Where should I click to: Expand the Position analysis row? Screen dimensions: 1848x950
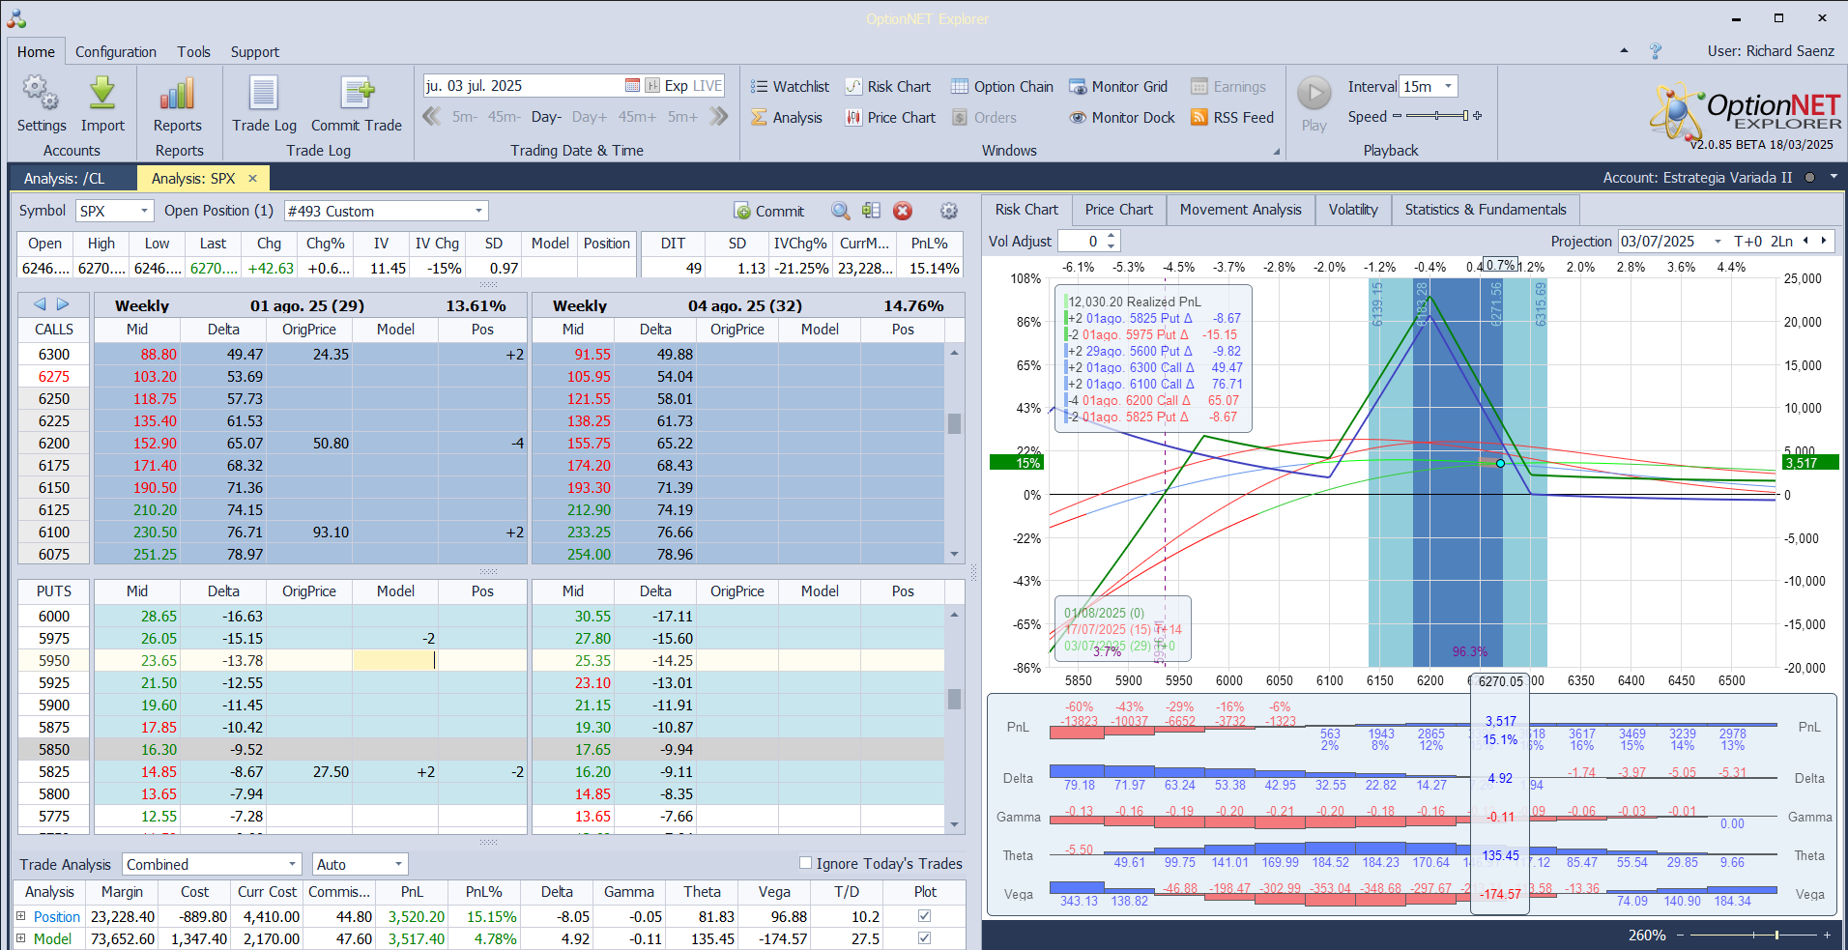click(21, 916)
